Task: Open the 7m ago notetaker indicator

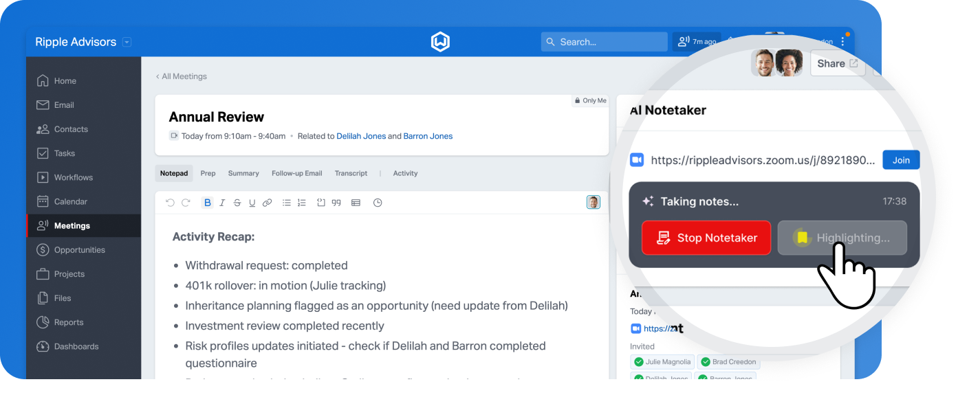Action: point(697,42)
